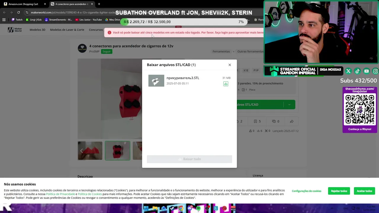Image resolution: width=379 pixels, height=213 pixels.
Task: Close the 4 conectores MakerWorld tab
Action: (92, 4)
